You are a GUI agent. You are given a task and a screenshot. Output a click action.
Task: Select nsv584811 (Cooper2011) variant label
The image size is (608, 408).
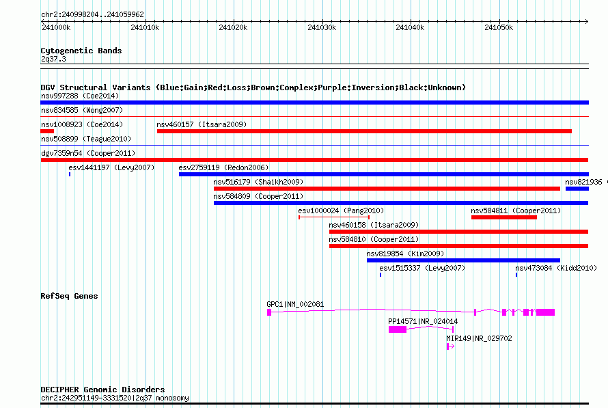tap(516, 210)
